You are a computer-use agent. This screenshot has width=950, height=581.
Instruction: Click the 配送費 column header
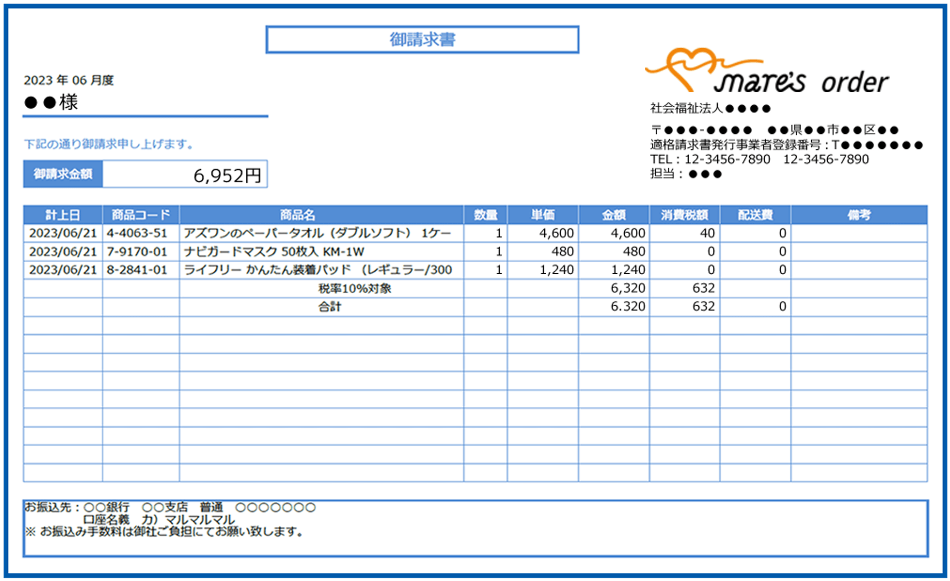755,215
